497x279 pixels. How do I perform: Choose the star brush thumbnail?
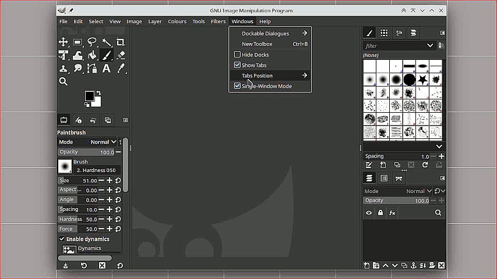coord(422,80)
